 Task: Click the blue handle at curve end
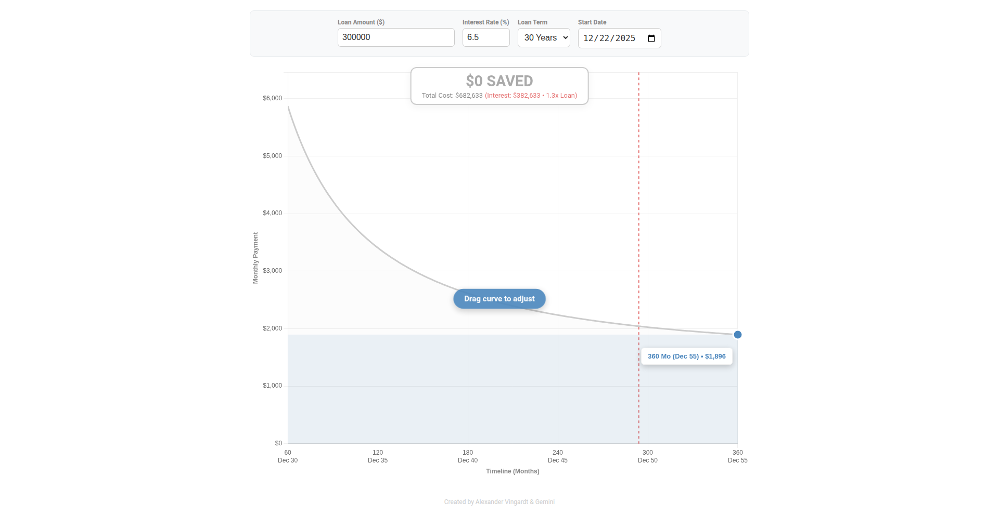737,335
